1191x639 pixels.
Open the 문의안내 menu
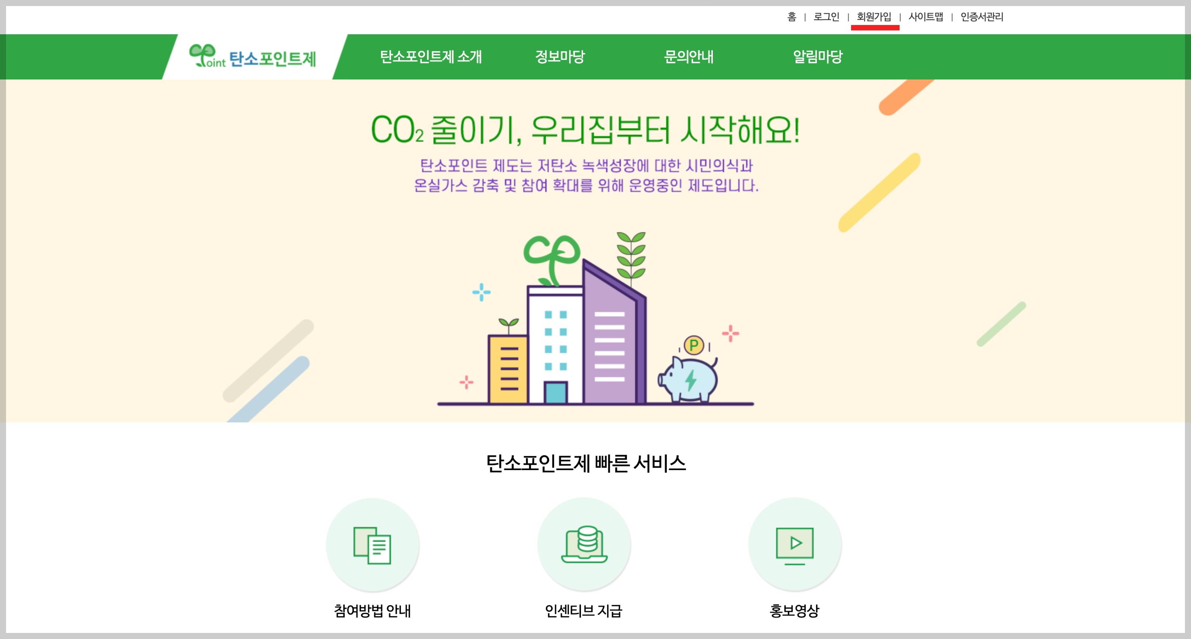(x=689, y=57)
